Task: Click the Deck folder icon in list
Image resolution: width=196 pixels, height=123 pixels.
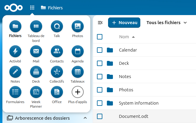Action: 110,63
